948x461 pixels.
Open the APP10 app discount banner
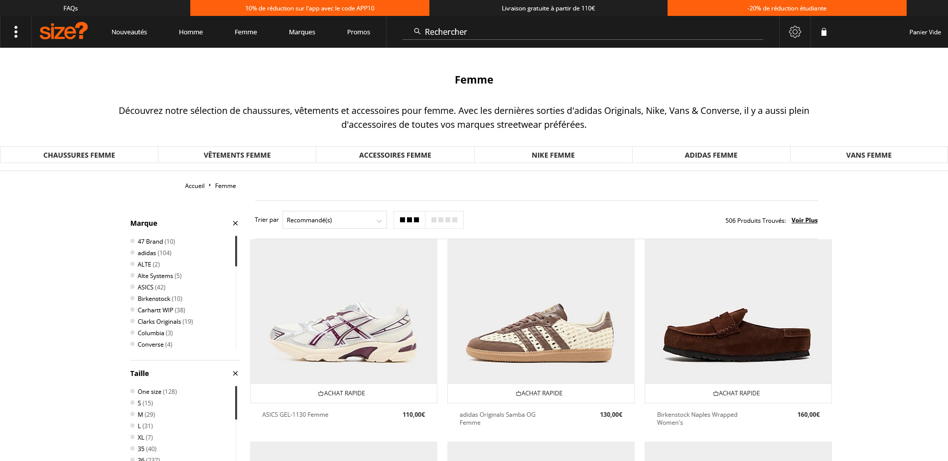click(310, 8)
